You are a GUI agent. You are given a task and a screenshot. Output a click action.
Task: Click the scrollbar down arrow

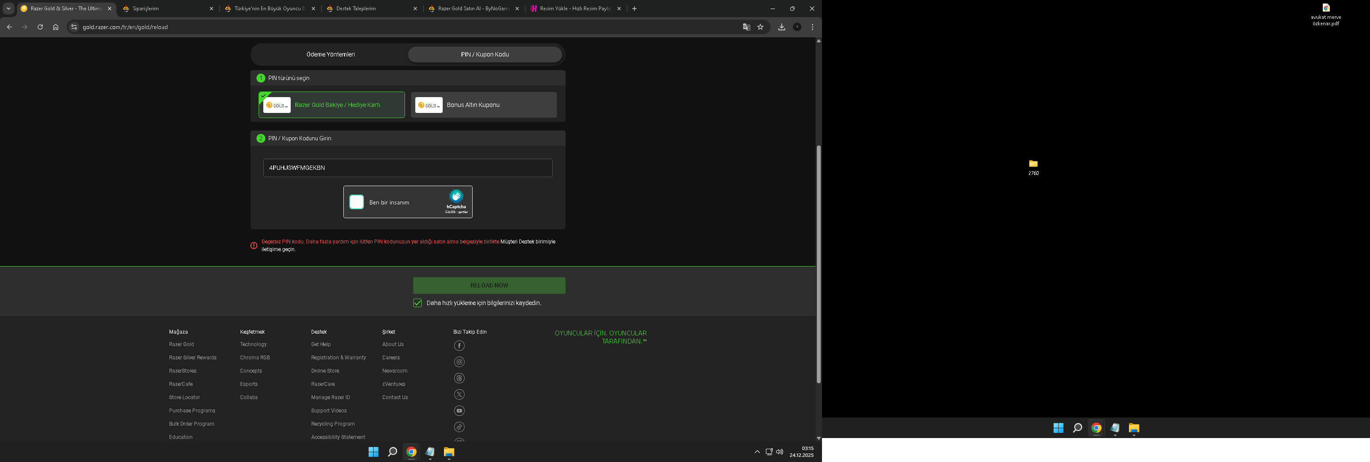[x=819, y=438]
